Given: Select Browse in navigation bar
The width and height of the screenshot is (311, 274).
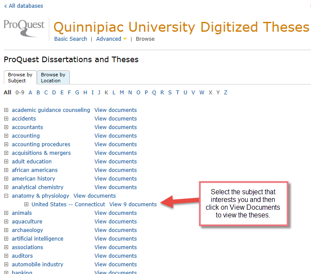Looking at the screenshot, I should [145, 39].
